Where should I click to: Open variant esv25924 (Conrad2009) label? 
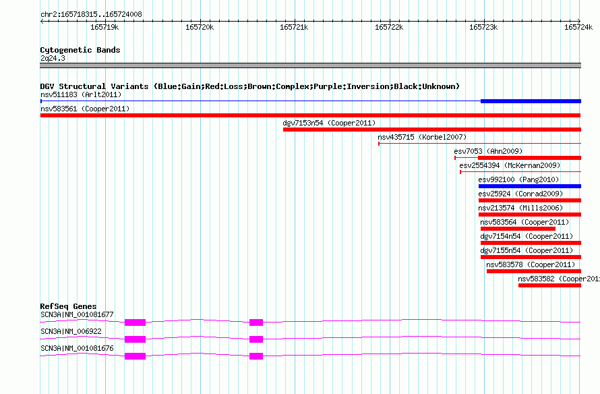[x=520, y=194]
